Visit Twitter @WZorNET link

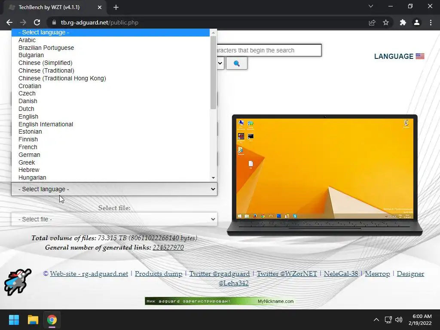[x=287, y=274]
